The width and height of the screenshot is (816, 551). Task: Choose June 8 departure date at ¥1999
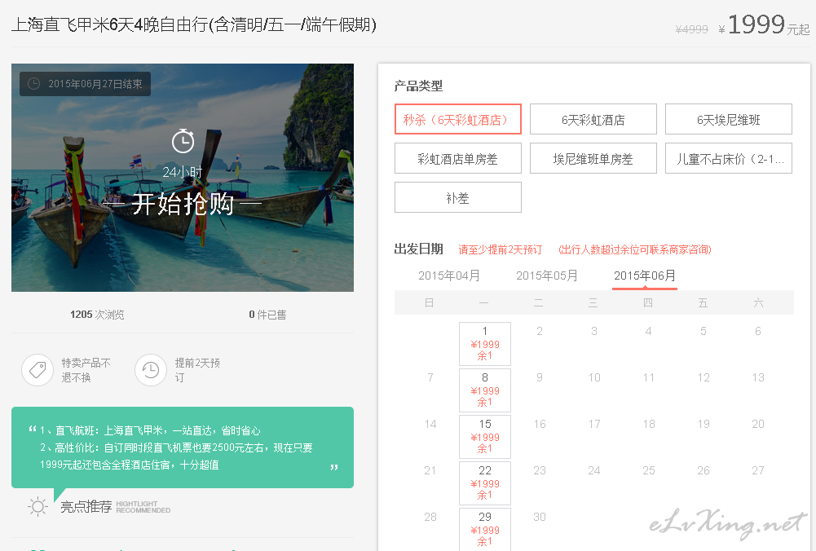(x=485, y=390)
